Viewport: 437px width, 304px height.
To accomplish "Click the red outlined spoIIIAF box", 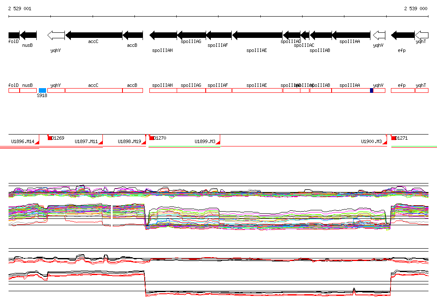I will tap(219, 90).
